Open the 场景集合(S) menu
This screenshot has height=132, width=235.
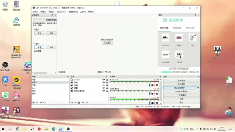(x=73, y=12)
